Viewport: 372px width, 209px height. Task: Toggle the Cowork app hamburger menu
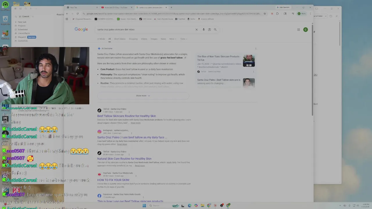point(15,8)
